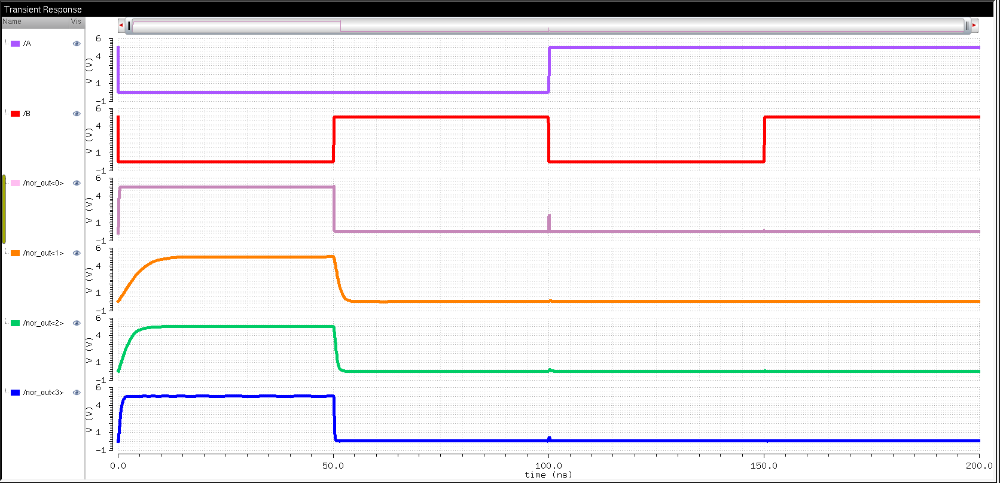Select the /nor_out<3> signal name
Screen dimensions: 1000x483
pos(43,393)
